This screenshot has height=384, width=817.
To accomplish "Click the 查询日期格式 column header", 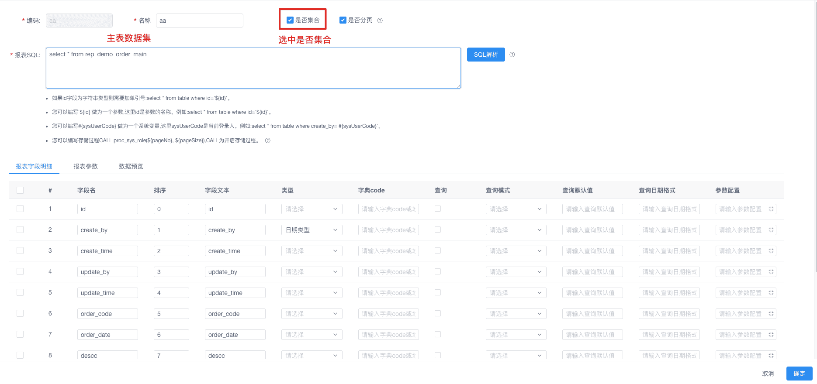I will (657, 190).
